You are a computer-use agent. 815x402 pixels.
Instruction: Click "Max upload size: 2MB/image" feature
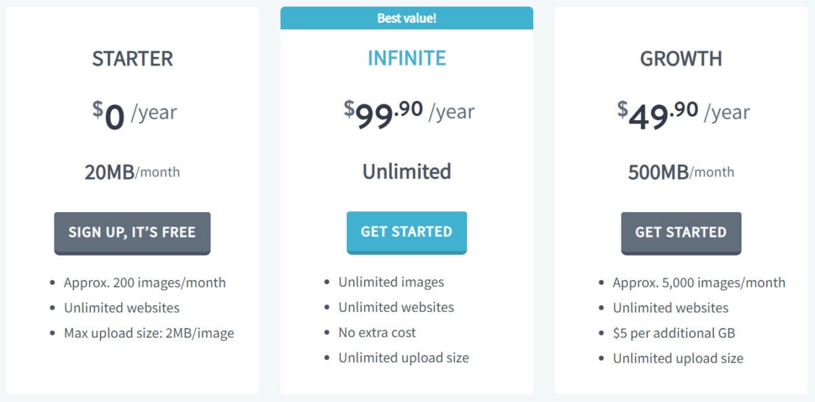point(149,333)
